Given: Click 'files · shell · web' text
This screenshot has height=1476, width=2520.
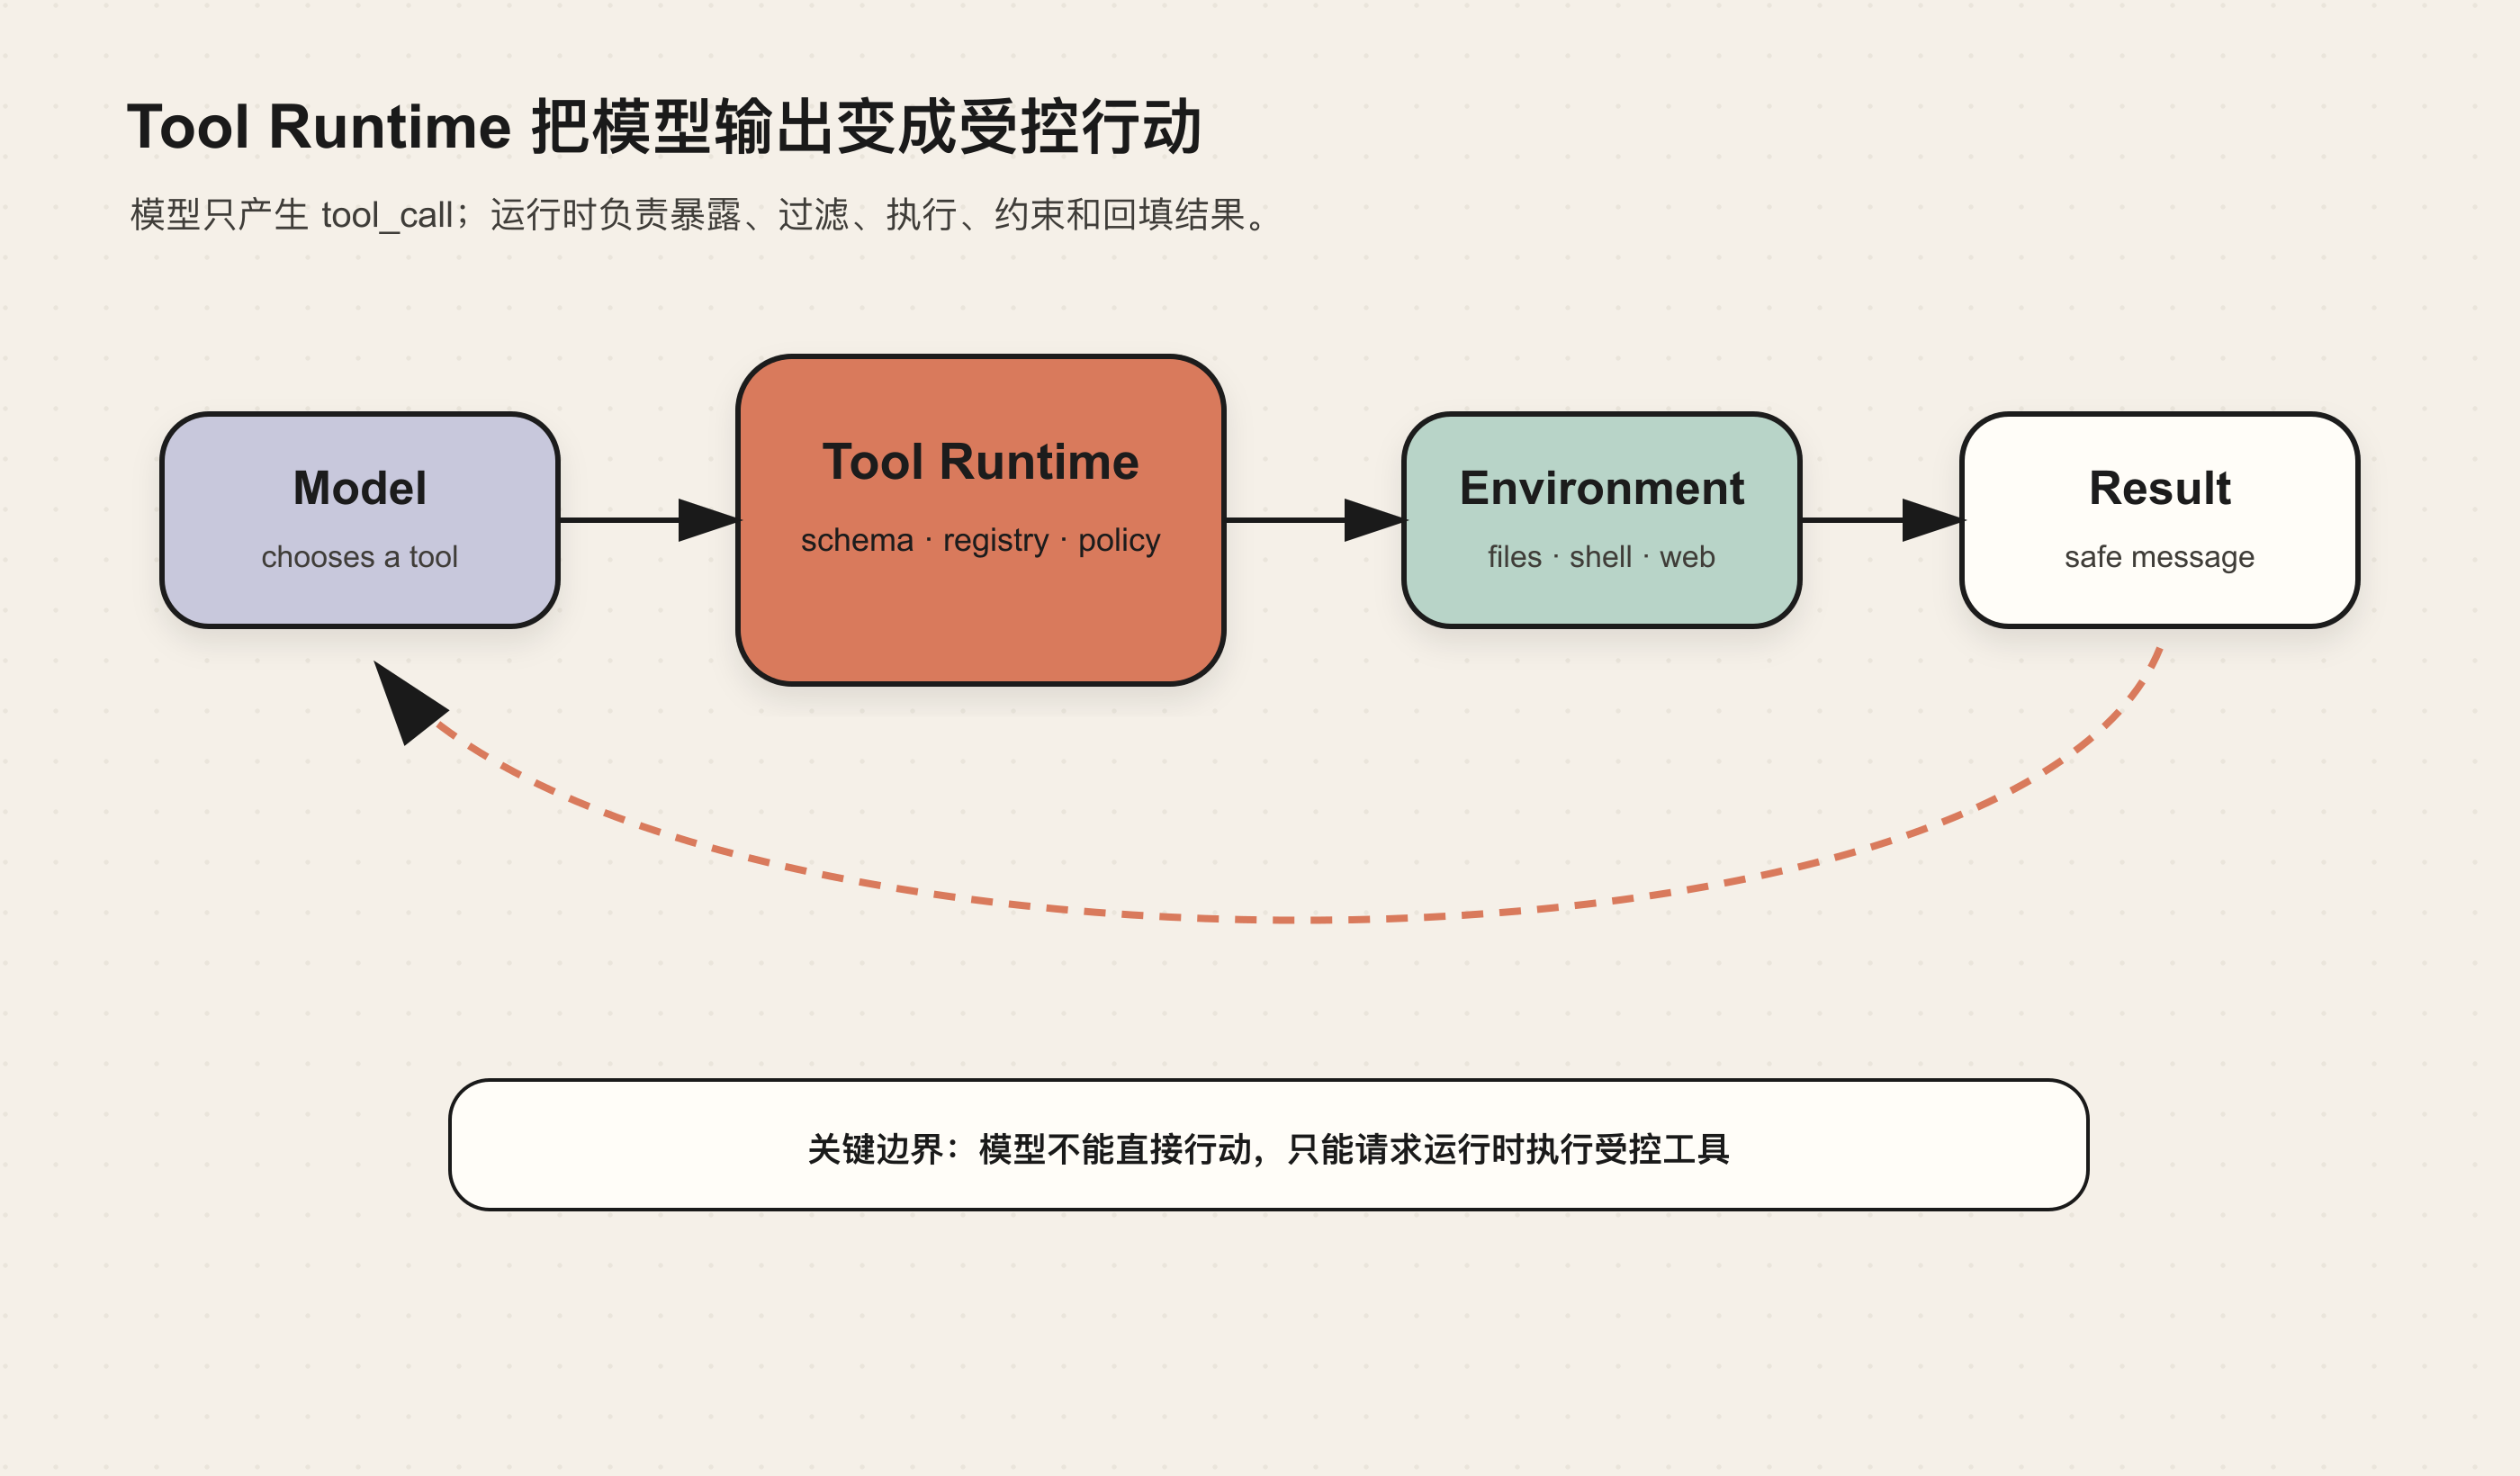Looking at the screenshot, I should tap(1602, 556).
